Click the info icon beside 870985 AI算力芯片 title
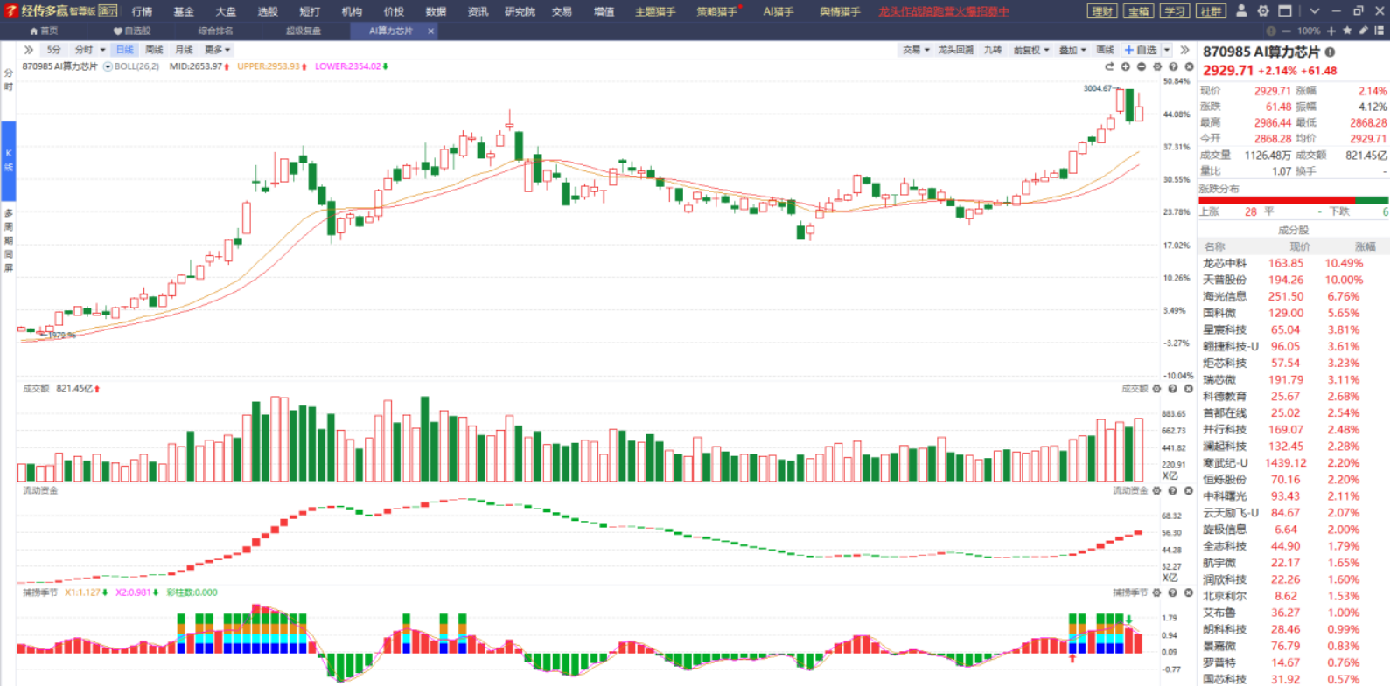Image resolution: width=1390 pixels, height=686 pixels. coord(1330,52)
